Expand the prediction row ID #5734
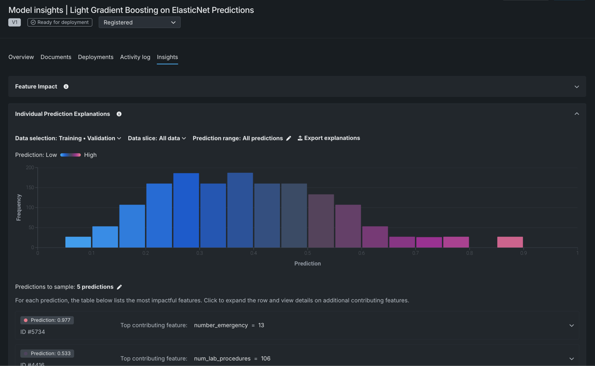 (x=571, y=326)
